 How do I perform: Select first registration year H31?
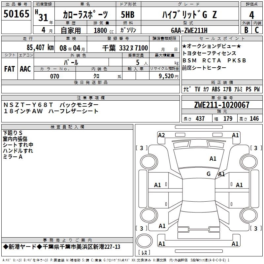click(x=42, y=16)
